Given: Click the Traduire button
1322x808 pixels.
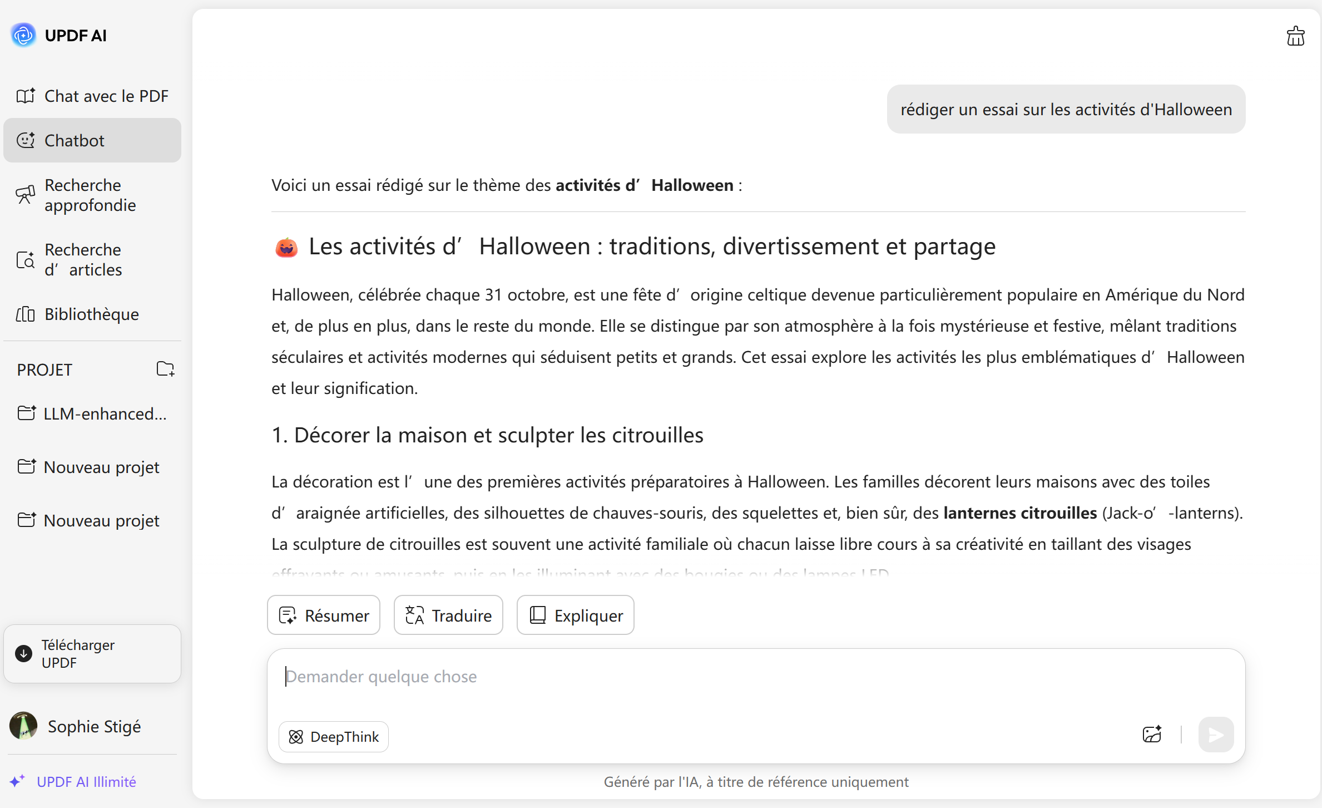Looking at the screenshot, I should [448, 615].
